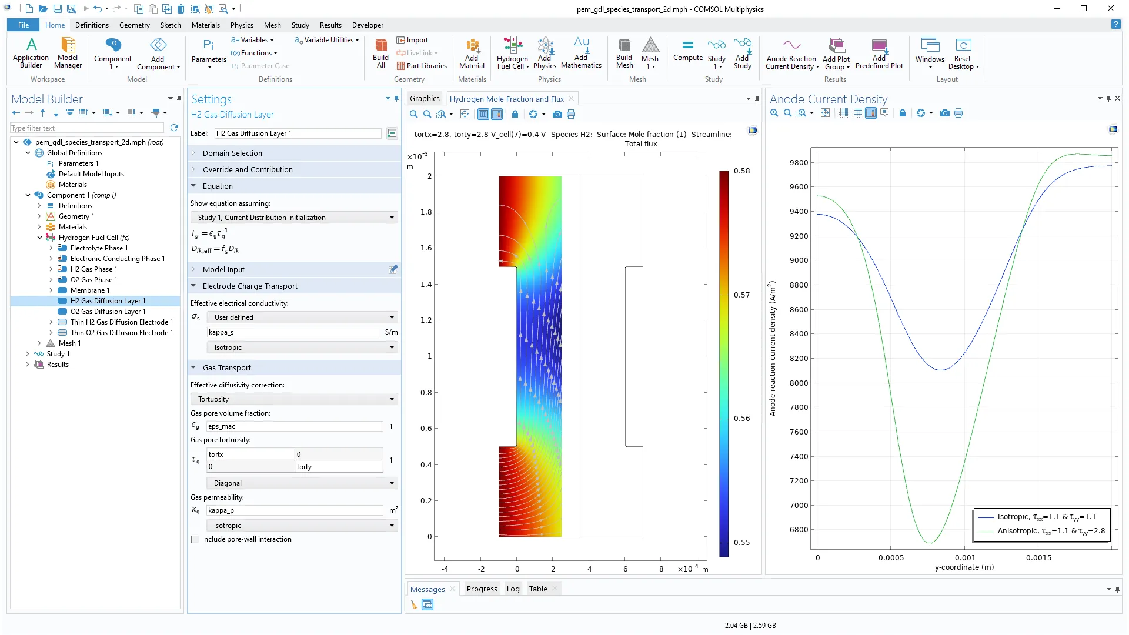The height and width of the screenshot is (635, 1129).
Task: Click the Add Material icon
Action: [472, 46]
